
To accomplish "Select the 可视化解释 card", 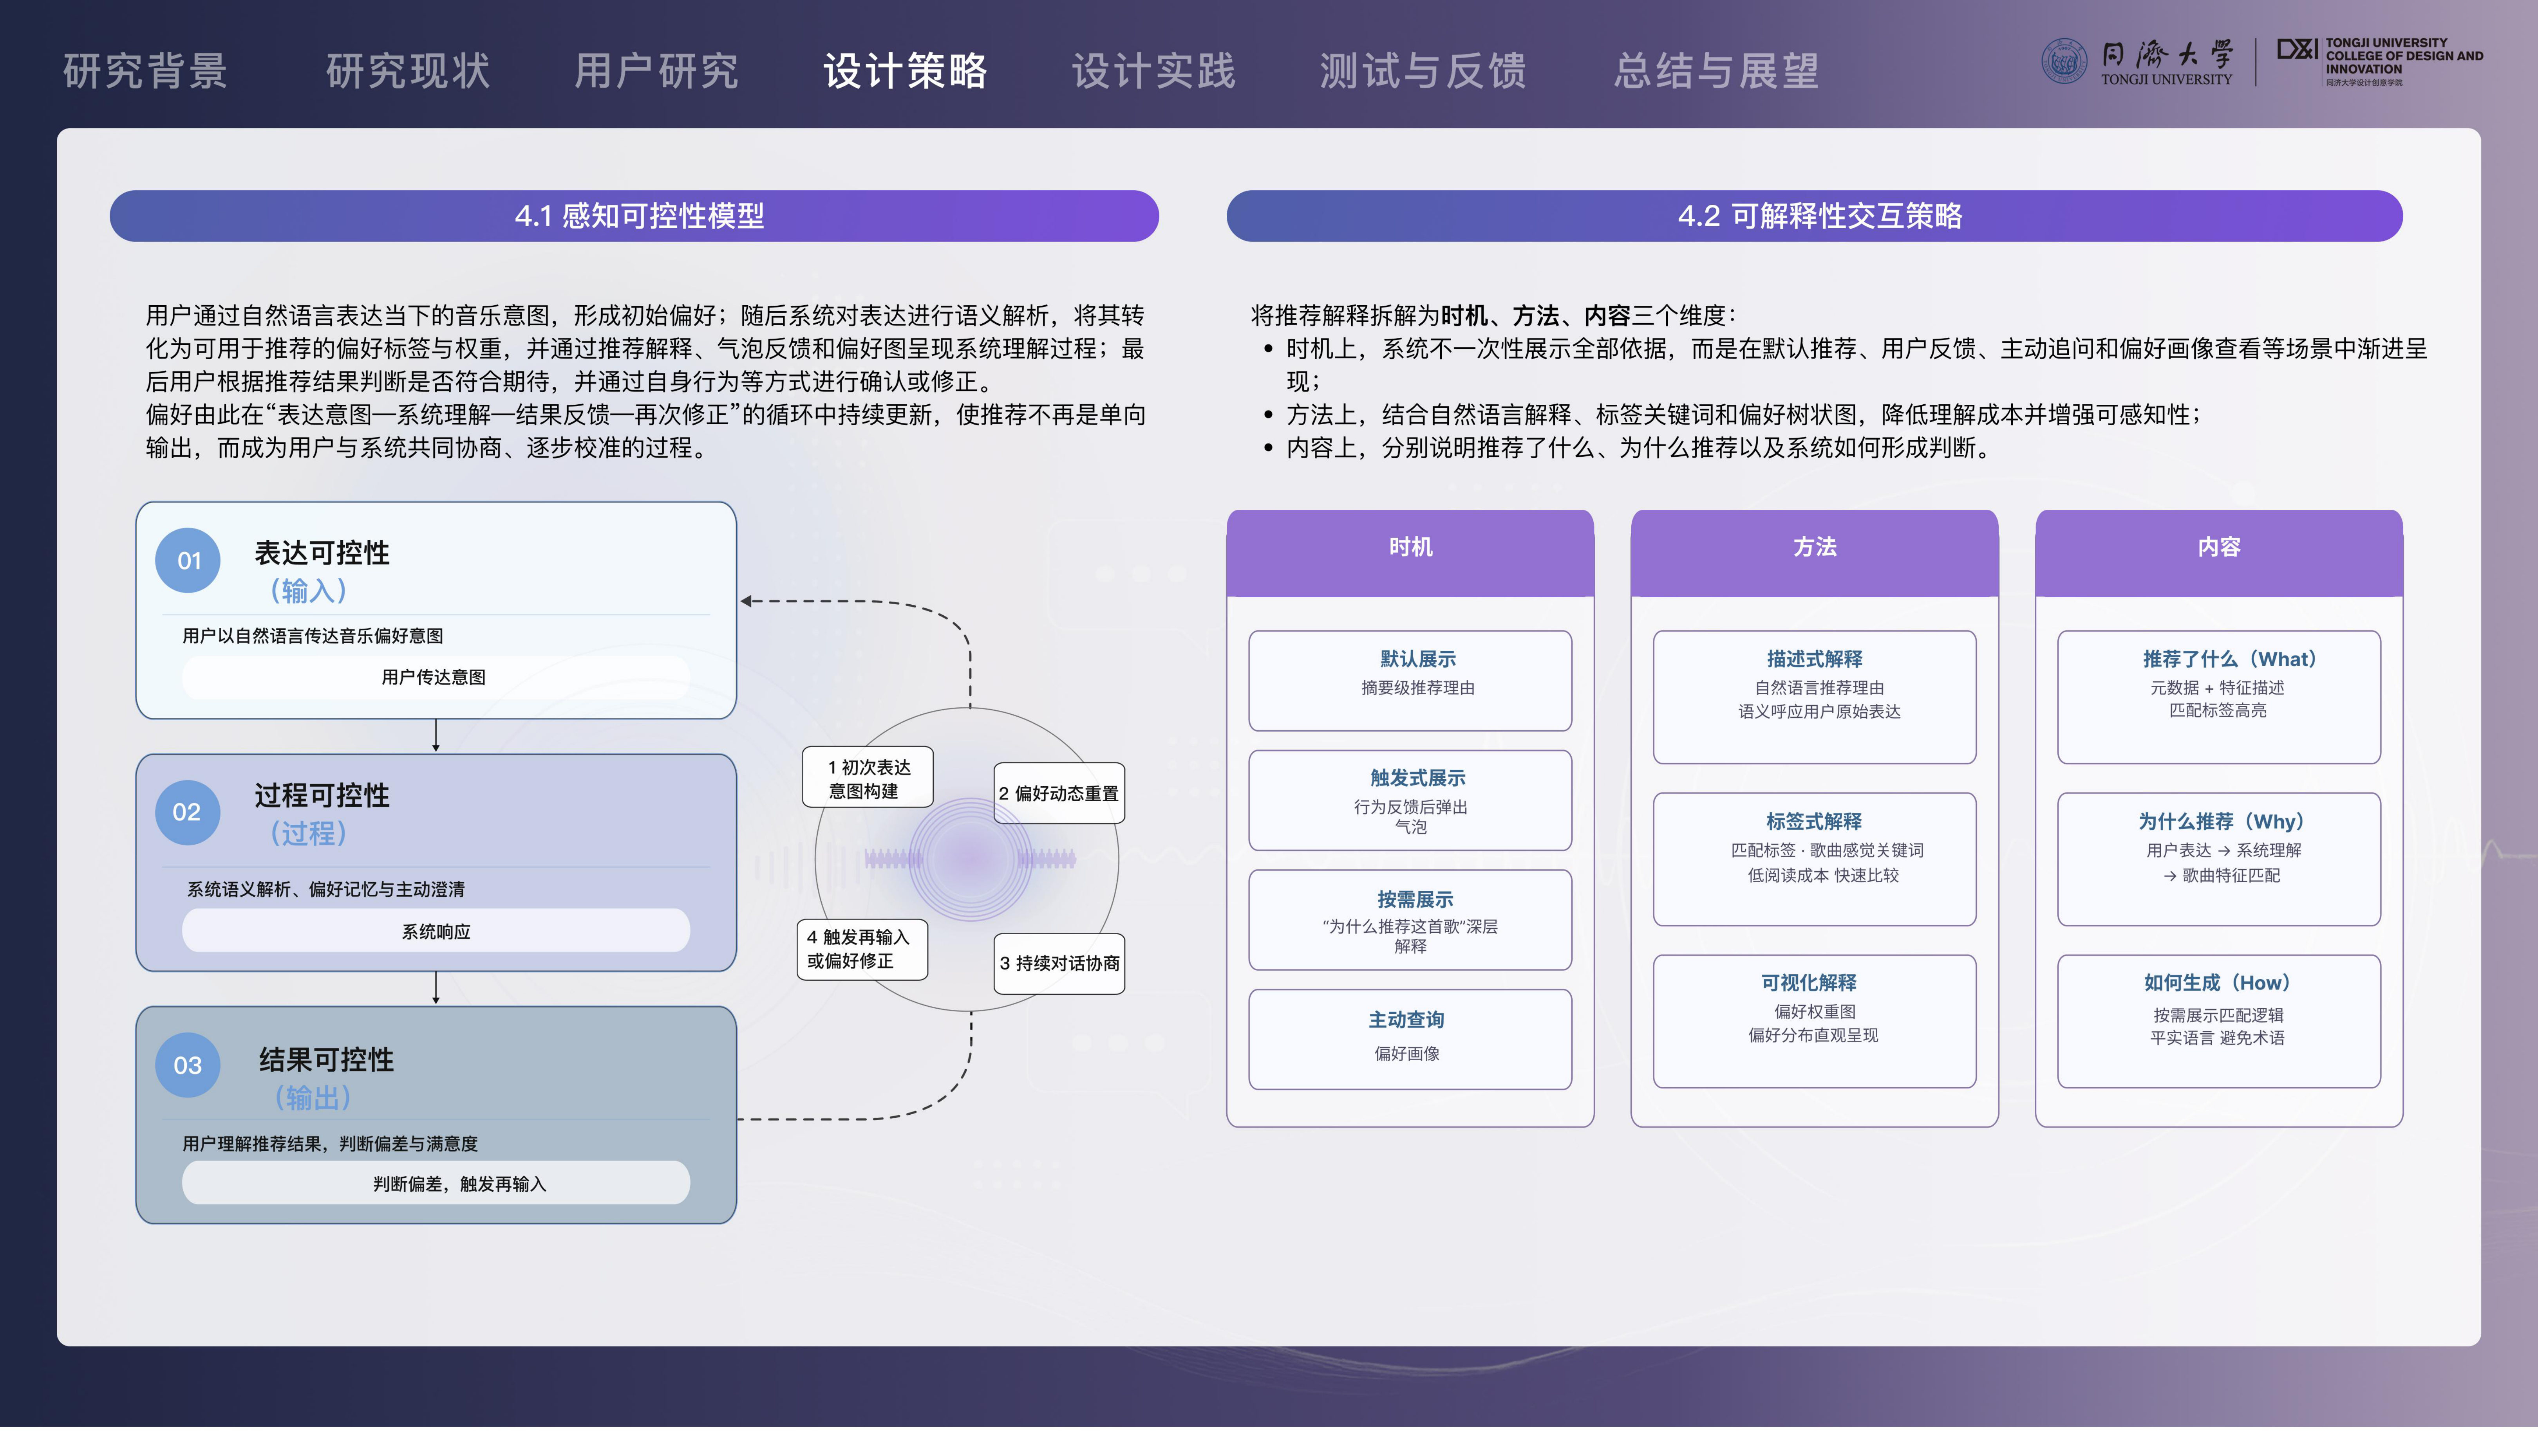I will pos(1815,1021).
